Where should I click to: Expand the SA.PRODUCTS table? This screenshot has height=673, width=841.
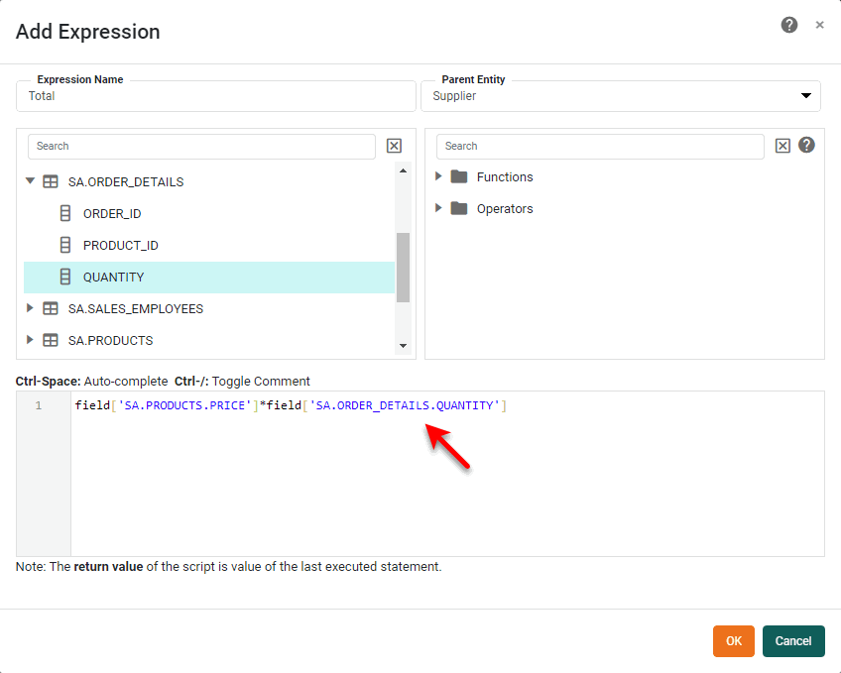[30, 340]
